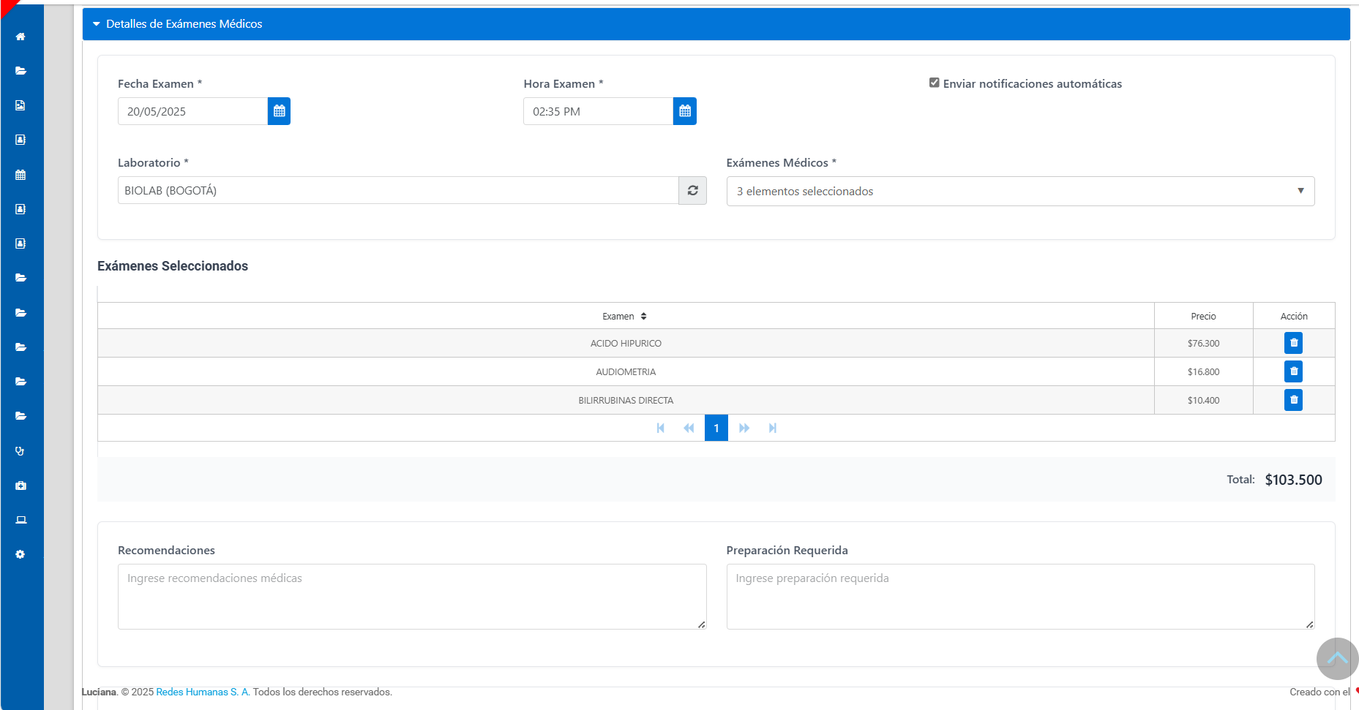
Task: Click the laptop icon in sidebar
Action: click(x=20, y=520)
